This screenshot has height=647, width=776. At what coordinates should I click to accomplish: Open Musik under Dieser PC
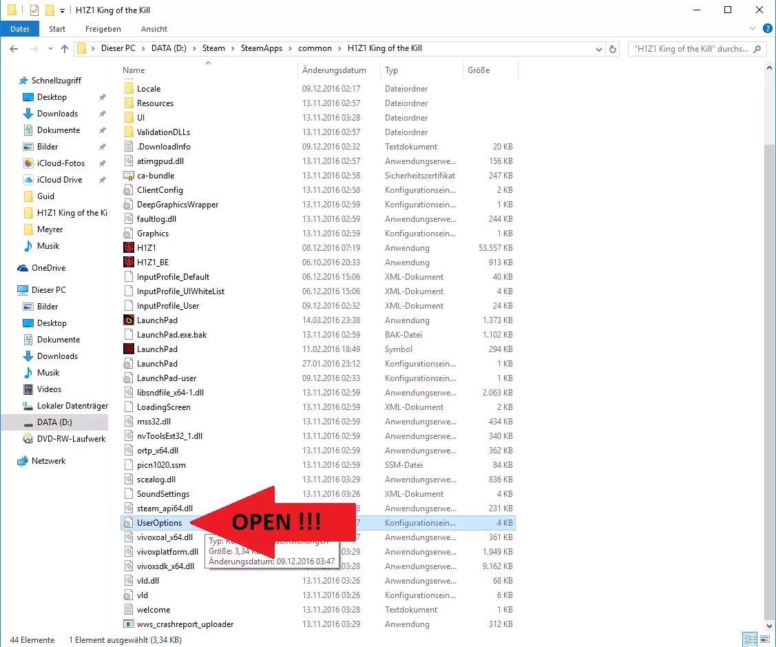48,373
